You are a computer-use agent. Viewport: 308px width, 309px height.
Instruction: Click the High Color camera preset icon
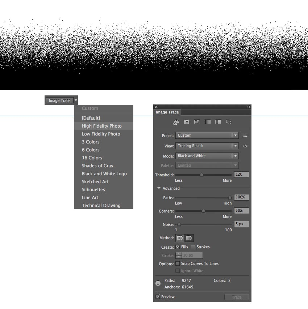pyautogui.click(x=187, y=122)
